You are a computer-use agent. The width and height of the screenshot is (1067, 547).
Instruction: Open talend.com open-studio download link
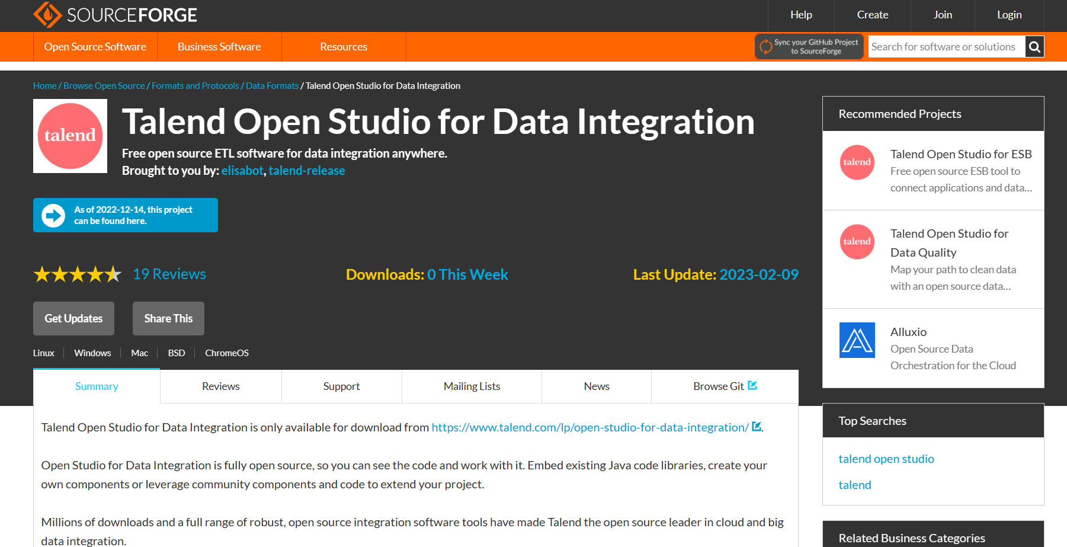590,427
